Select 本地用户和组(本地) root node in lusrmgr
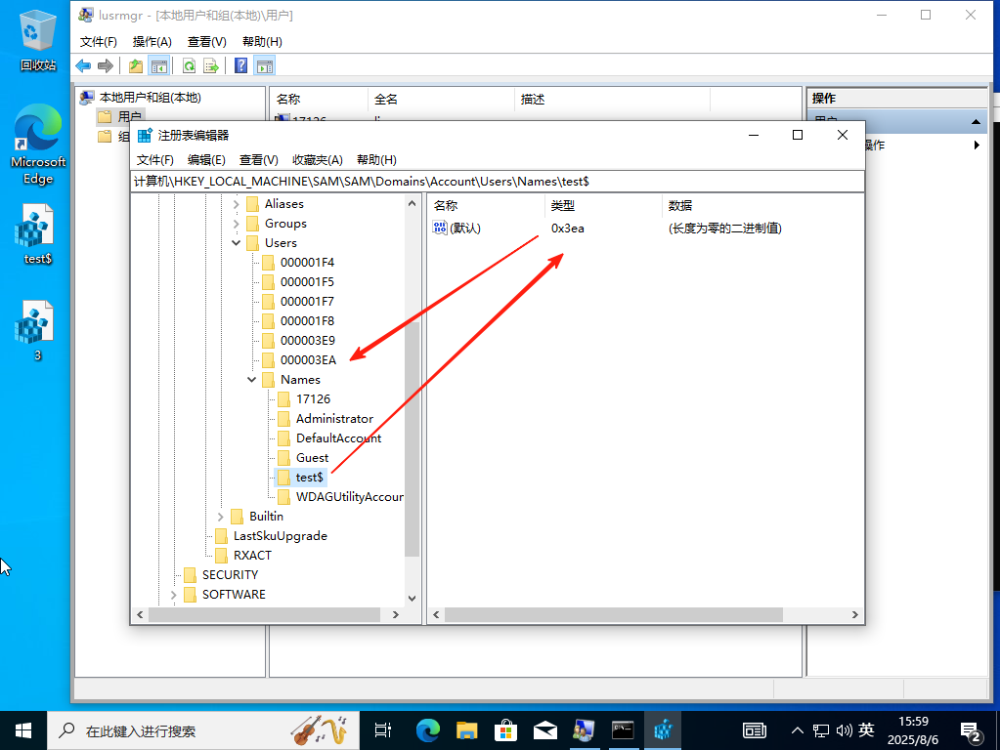 pyautogui.click(x=150, y=98)
